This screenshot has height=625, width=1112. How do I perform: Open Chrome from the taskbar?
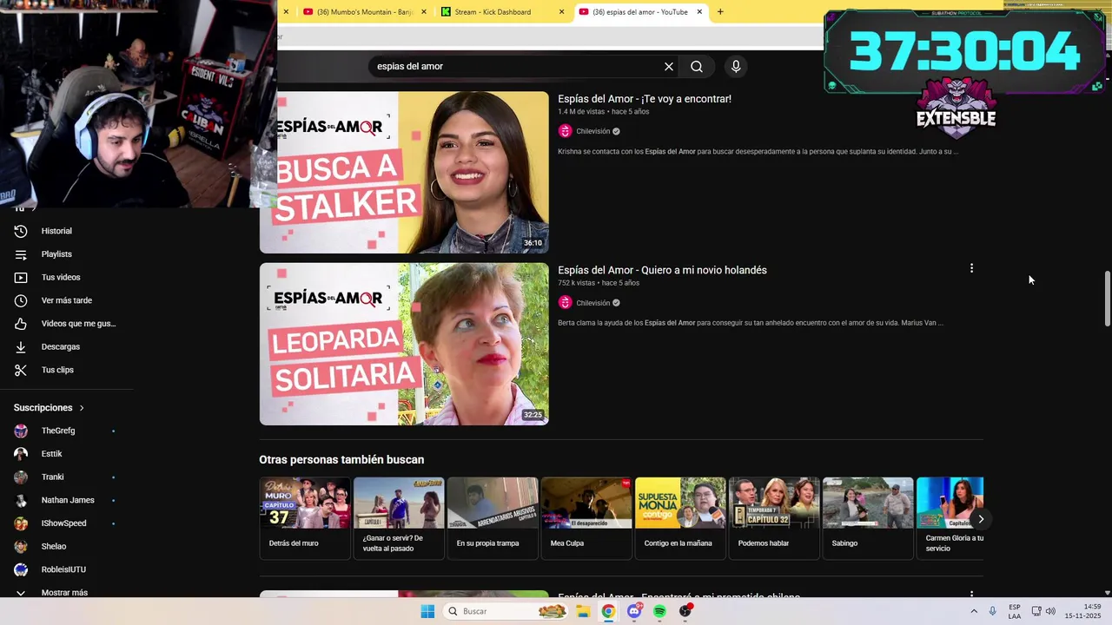pos(608,611)
